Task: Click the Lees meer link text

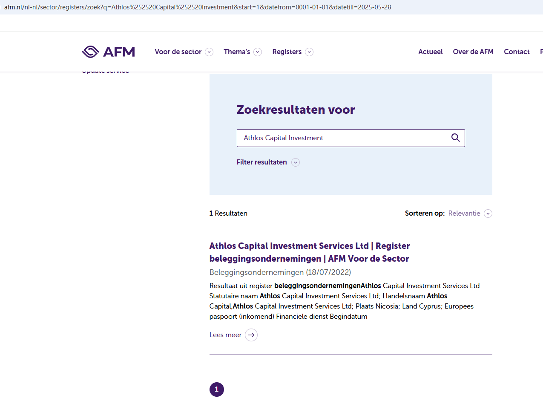Action: click(225, 335)
